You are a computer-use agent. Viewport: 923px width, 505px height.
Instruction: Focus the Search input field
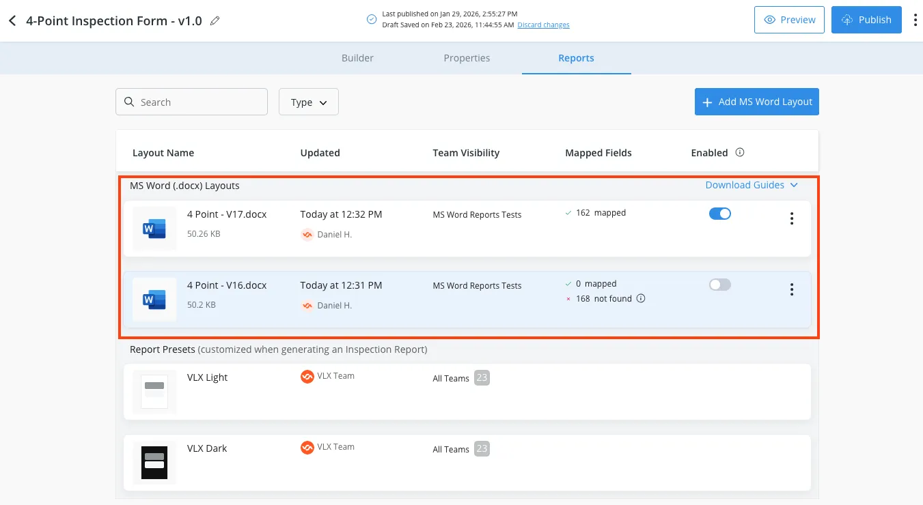pos(191,102)
